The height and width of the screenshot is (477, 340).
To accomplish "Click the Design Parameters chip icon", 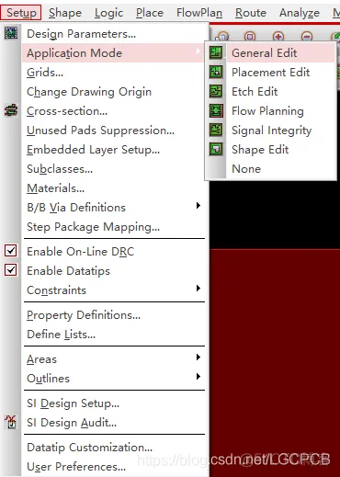I will click(11, 33).
